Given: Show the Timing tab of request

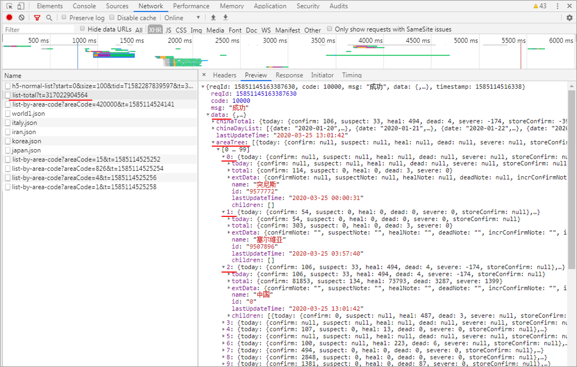Looking at the screenshot, I should click(352, 75).
